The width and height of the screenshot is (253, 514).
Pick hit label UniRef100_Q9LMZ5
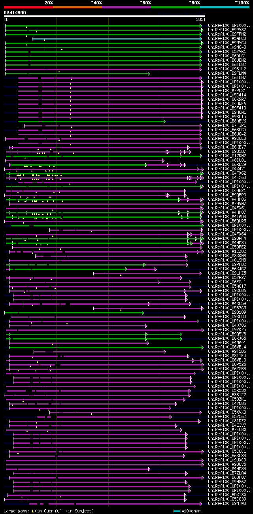tap(227, 273)
